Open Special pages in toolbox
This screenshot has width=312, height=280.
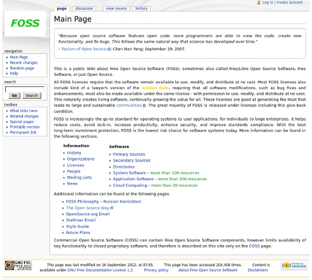pos(22,122)
